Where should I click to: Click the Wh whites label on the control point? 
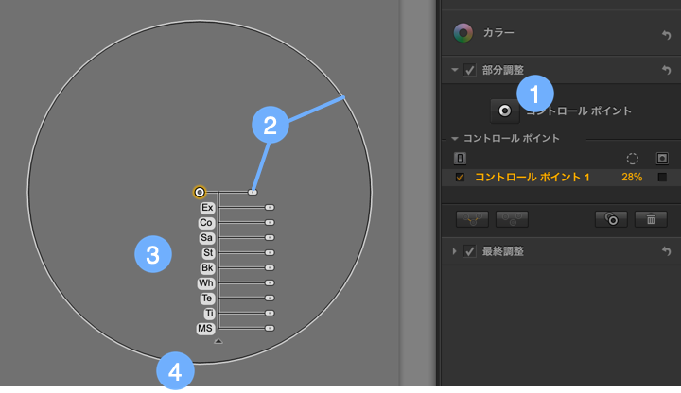click(206, 283)
